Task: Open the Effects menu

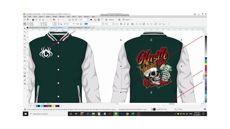Action: point(55,17)
